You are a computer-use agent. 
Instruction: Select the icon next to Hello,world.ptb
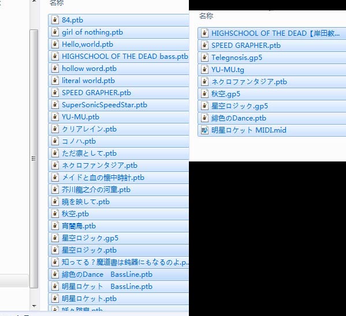pyautogui.click(x=55, y=44)
